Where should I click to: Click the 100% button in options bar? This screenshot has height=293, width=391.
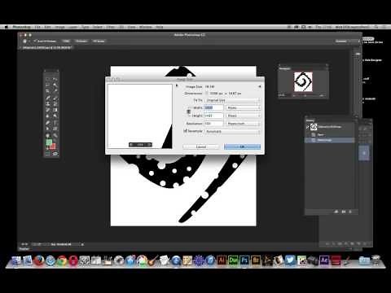click(x=66, y=41)
